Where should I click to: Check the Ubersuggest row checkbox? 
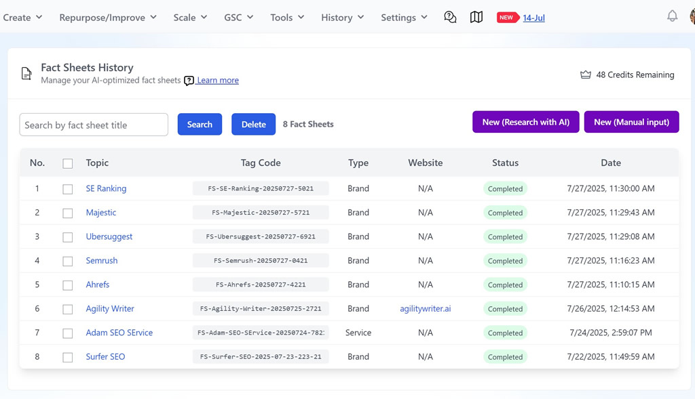pos(67,237)
